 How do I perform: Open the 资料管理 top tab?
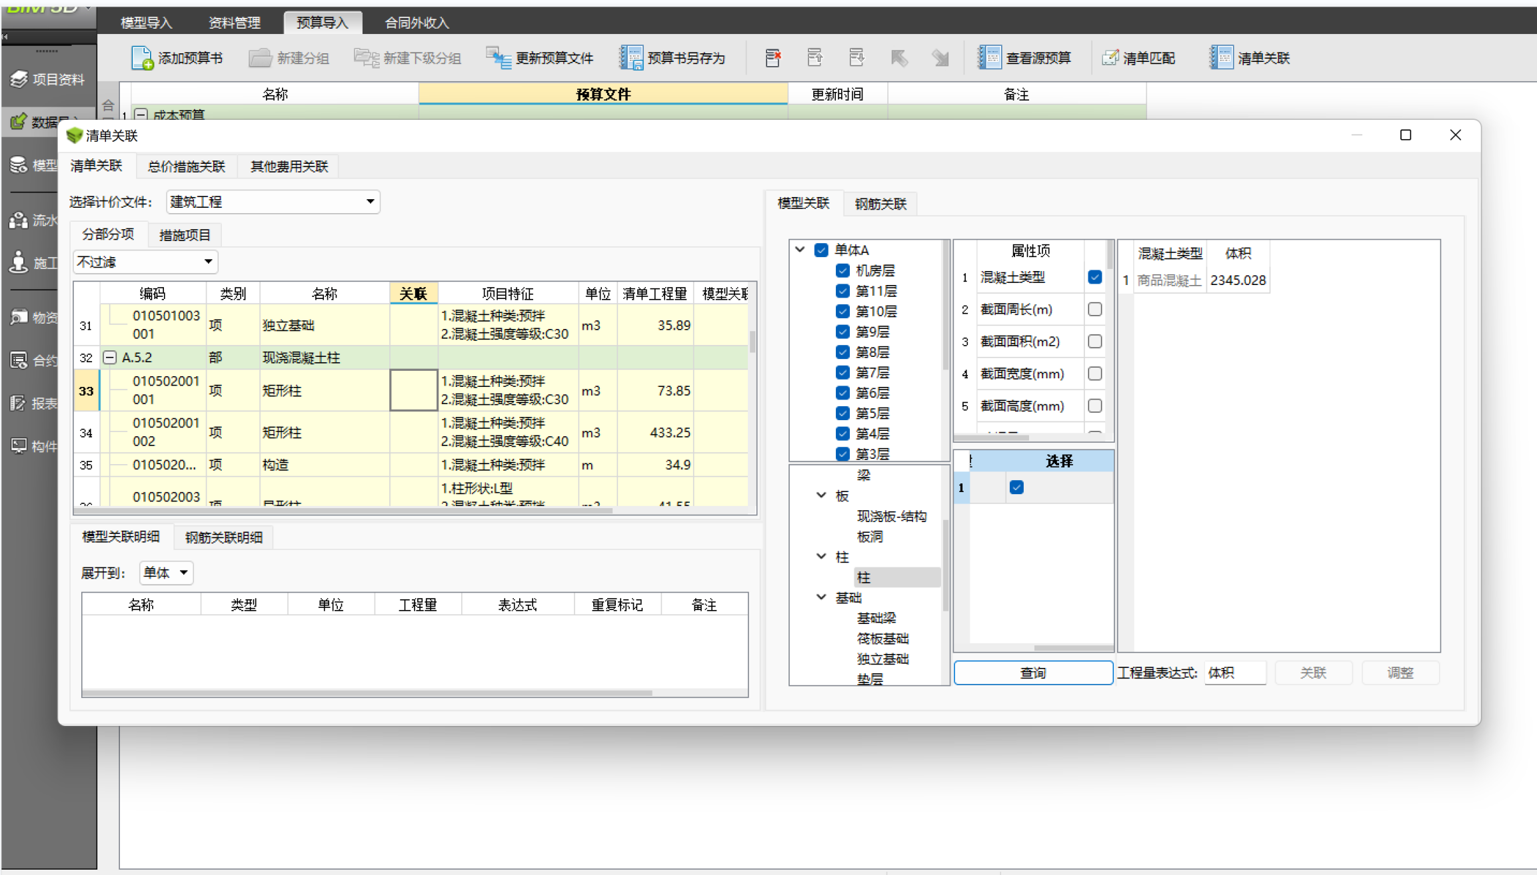pos(234,23)
